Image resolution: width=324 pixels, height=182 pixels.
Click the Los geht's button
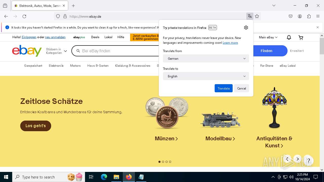36,126
